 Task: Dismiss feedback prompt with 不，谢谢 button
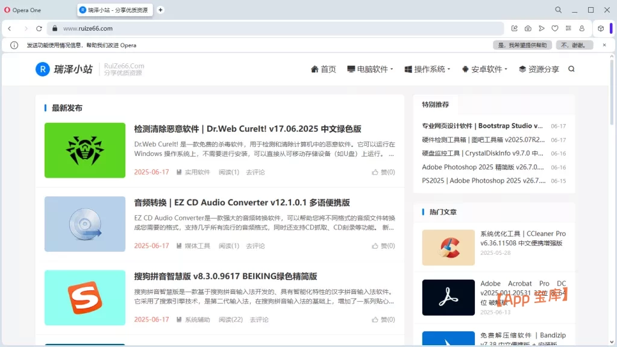574,45
